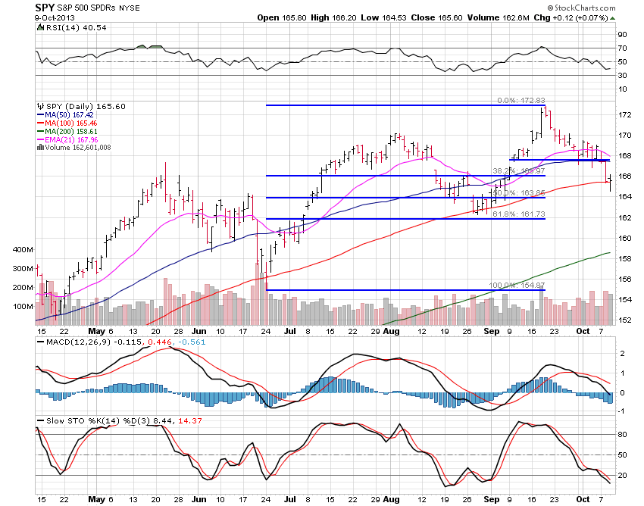Click the StockCharts.com copyright link

[x=581, y=8]
